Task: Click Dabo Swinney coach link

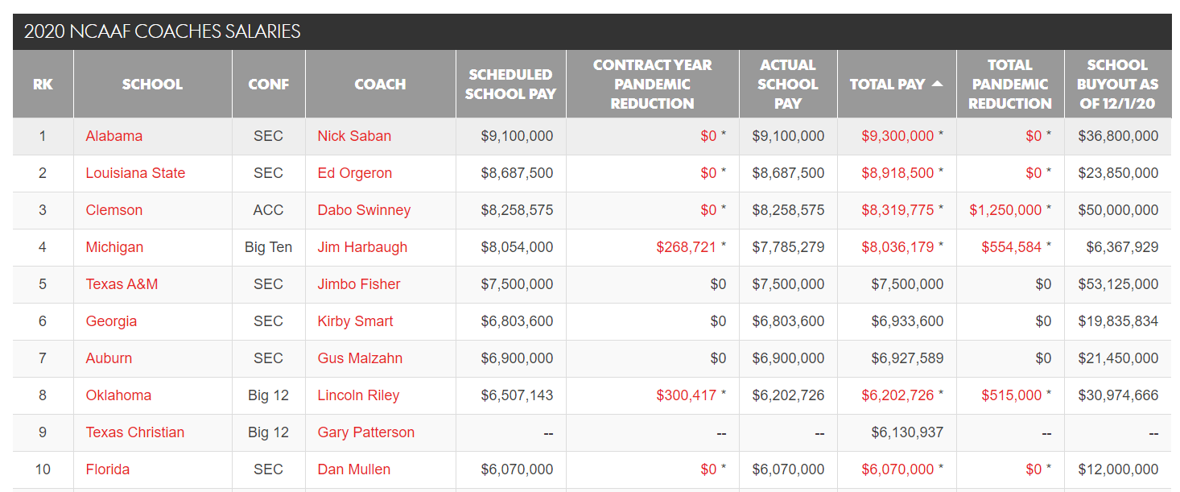Action: click(364, 210)
